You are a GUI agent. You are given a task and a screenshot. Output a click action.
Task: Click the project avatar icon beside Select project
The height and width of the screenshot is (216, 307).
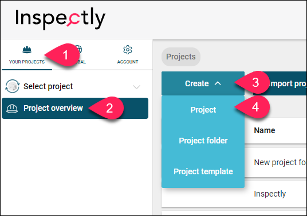tap(13, 86)
